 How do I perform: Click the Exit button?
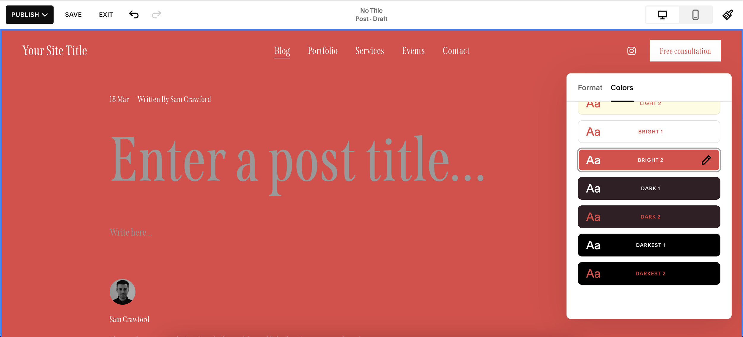[106, 15]
